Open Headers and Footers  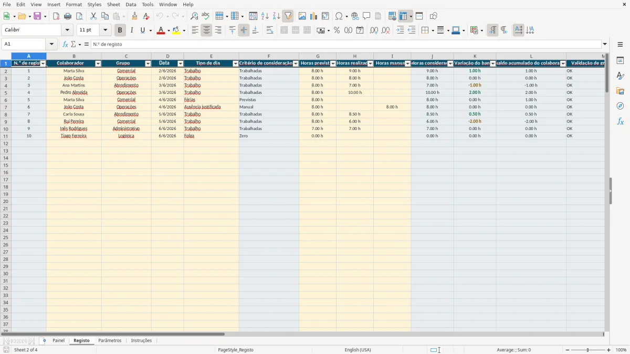(378, 16)
